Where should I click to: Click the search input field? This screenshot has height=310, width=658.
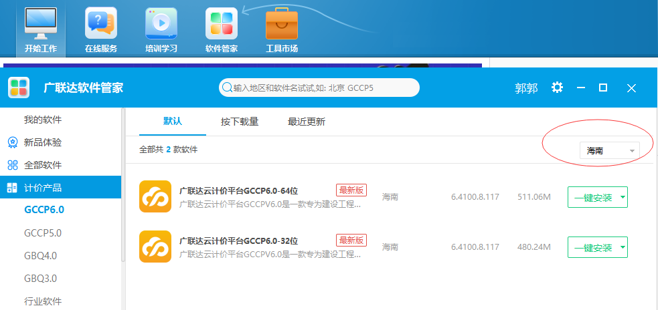click(x=319, y=88)
